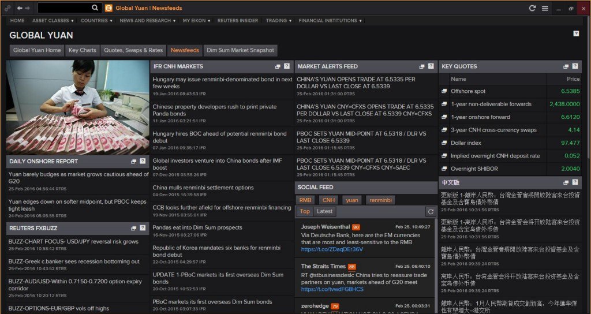Go to the Home menu item

(x=17, y=21)
